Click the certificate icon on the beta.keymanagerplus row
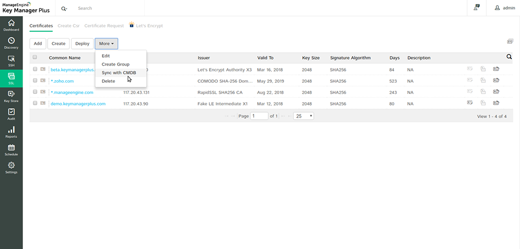The image size is (520, 249). 43,69
